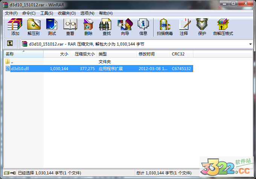Click packed size value 377,275
This screenshot has height=179, width=256.
pyautogui.click(x=87, y=69)
